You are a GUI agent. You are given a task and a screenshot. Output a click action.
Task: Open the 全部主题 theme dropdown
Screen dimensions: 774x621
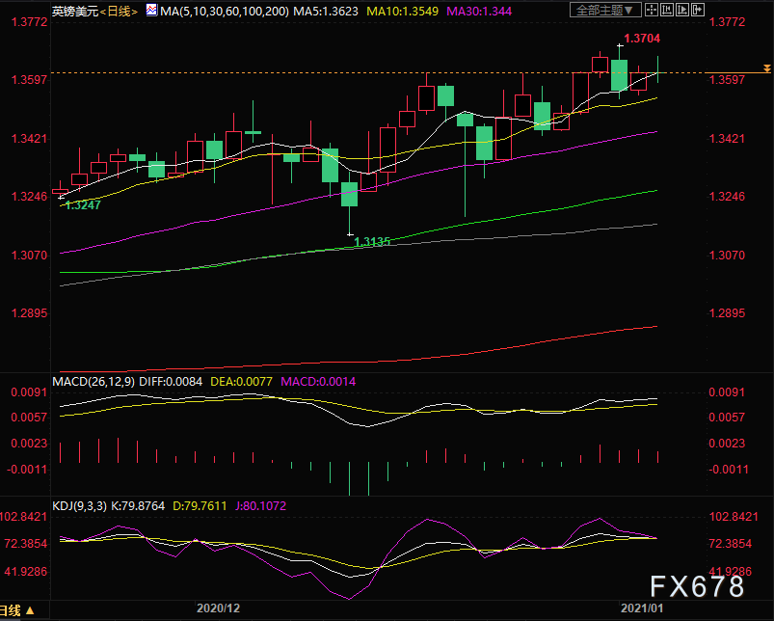pos(603,11)
